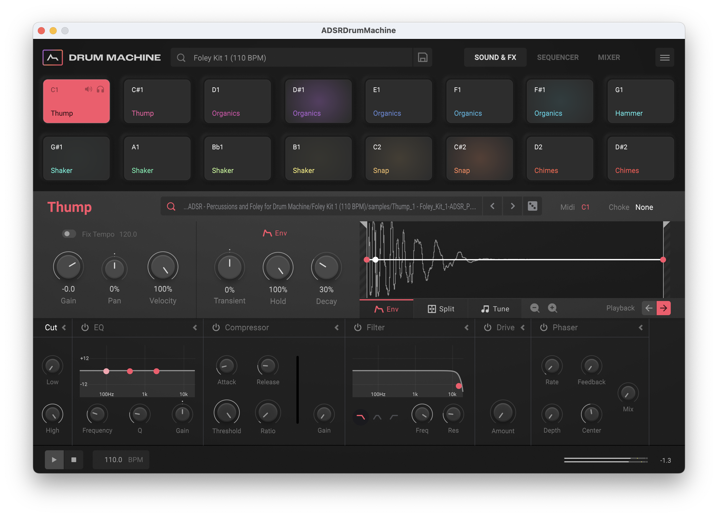Enable the Fix Tempo switch
Image resolution: width=718 pixels, height=517 pixels.
point(69,234)
